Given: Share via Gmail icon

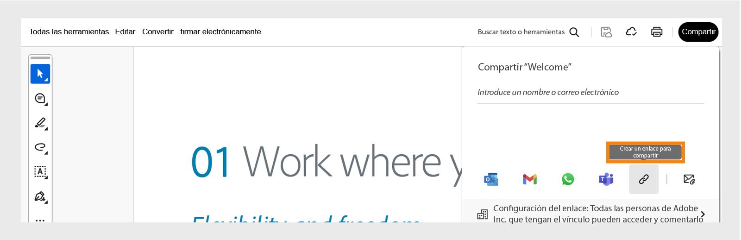Looking at the screenshot, I should click(529, 179).
